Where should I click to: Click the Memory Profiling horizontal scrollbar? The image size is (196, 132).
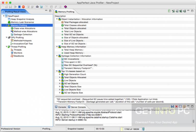coord(98,96)
